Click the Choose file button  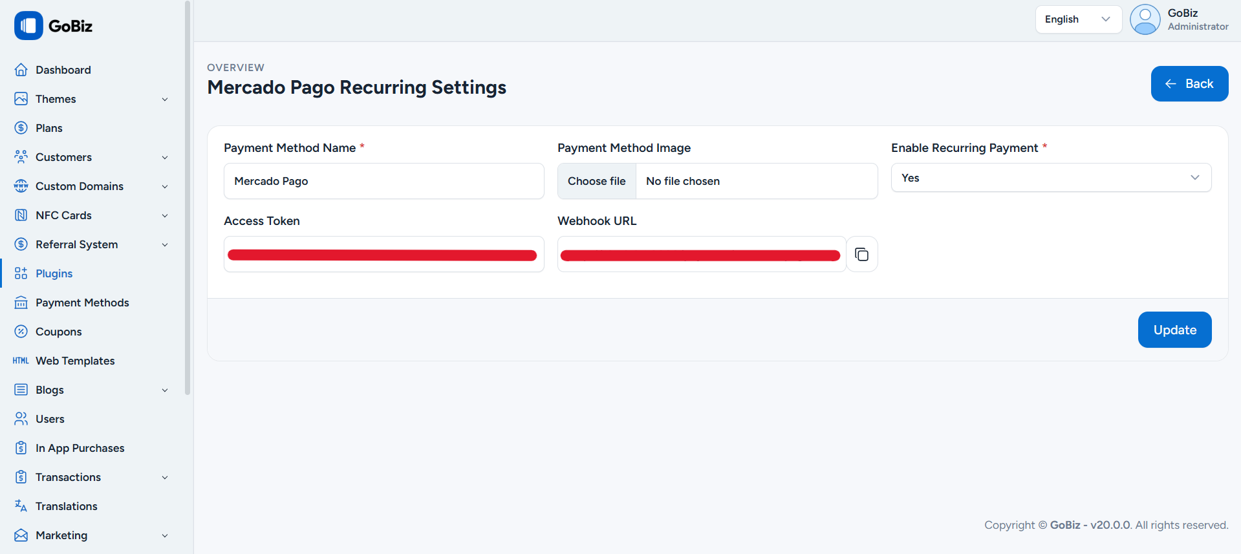pos(597,181)
